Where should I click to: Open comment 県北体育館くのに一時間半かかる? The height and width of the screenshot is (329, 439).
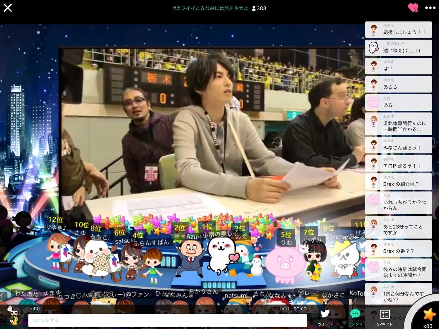(398, 124)
